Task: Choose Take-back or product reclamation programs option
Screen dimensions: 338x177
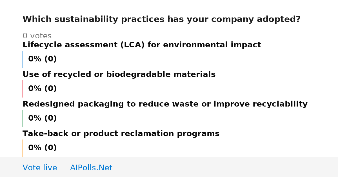Action: (121, 134)
